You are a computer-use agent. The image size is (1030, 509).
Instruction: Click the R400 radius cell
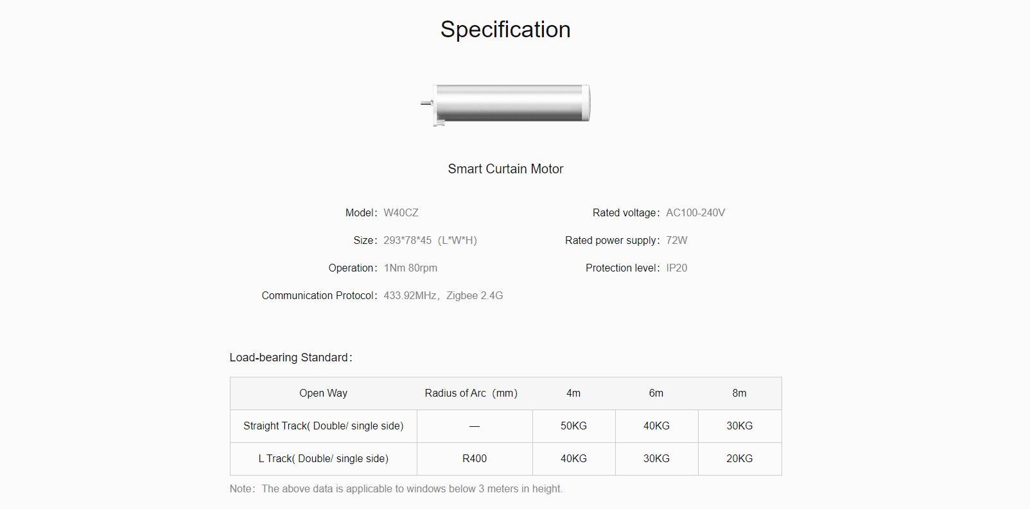(475, 459)
